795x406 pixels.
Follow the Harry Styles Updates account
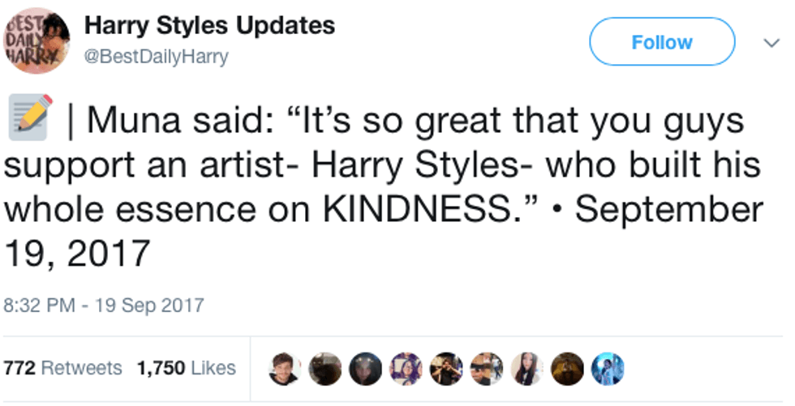[x=661, y=42]
